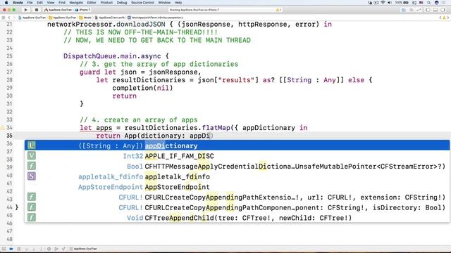
Task: Go forward in editor history
Action: 14,18
